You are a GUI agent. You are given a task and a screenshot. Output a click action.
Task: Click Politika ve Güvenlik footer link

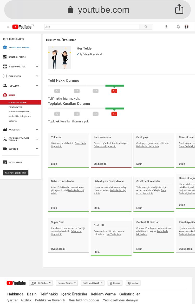50,300
